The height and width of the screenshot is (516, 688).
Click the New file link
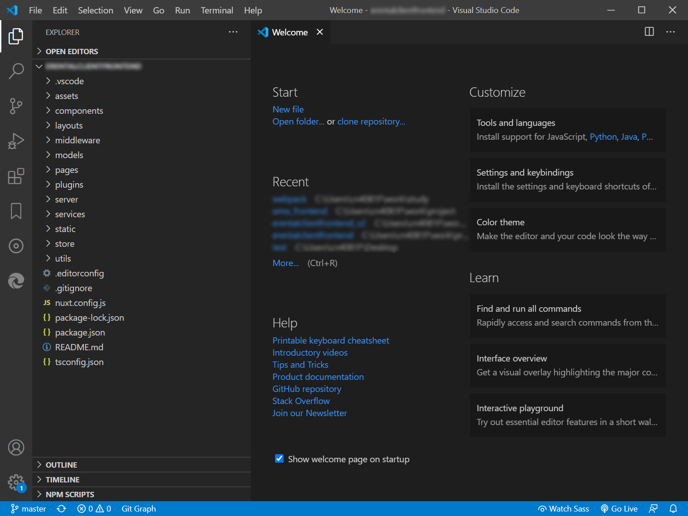288,109
